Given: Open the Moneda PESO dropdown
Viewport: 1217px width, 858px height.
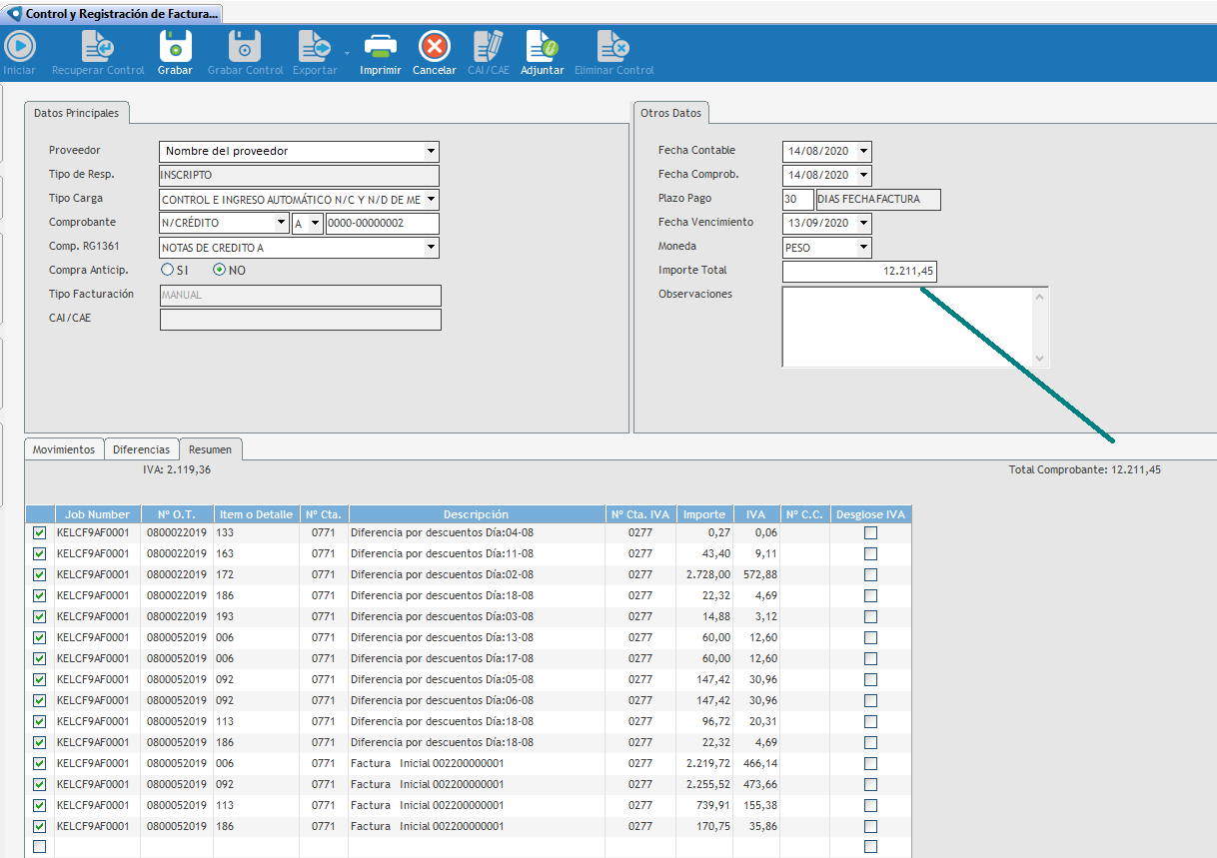Looking at the screenshot, I should click(x=863, y=248).
